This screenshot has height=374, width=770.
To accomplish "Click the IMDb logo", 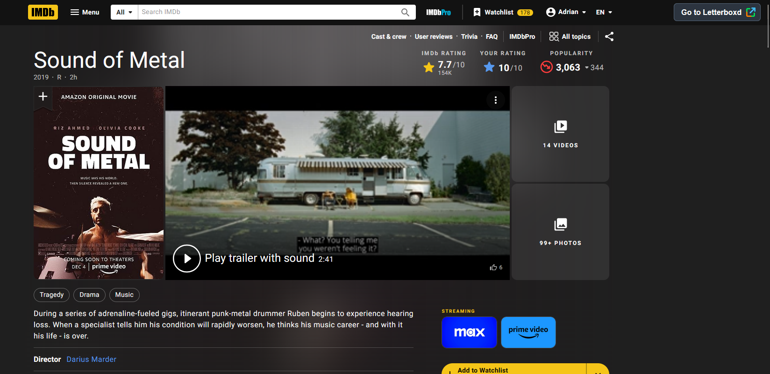I will click(x=43, y=12).
